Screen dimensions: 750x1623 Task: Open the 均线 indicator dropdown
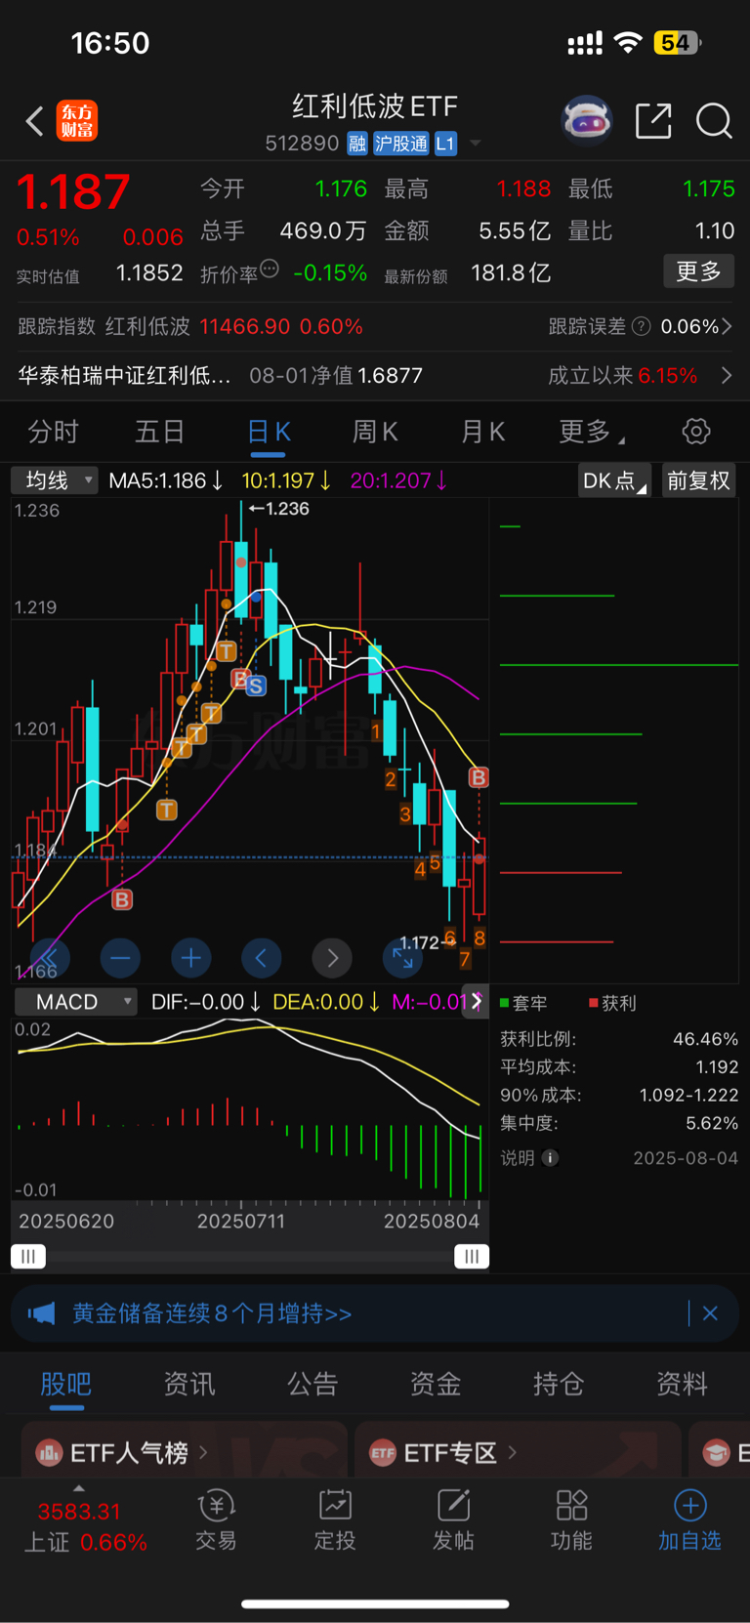coord(55,480)
